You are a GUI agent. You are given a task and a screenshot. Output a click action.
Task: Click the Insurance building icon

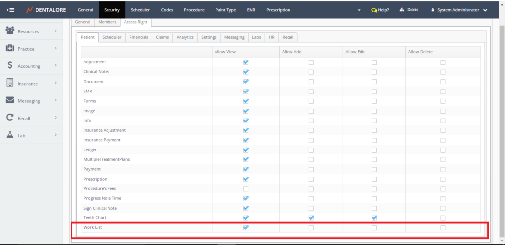pyautogui.click(x=10, y=83)
